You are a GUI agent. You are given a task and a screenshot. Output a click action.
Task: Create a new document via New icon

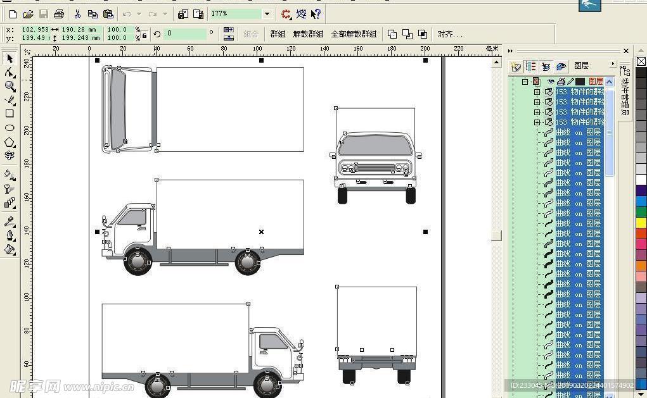pyautogui.click(x=13, y=15)
